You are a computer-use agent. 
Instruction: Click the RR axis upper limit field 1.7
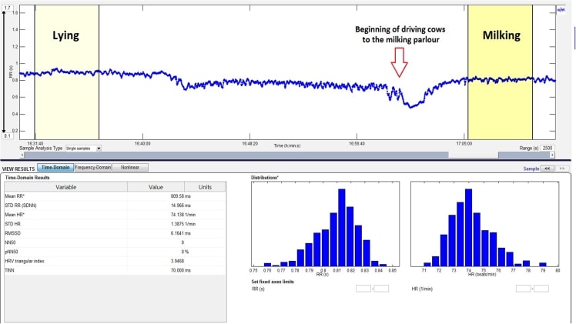pyautogui.click(x=7, y=6)
